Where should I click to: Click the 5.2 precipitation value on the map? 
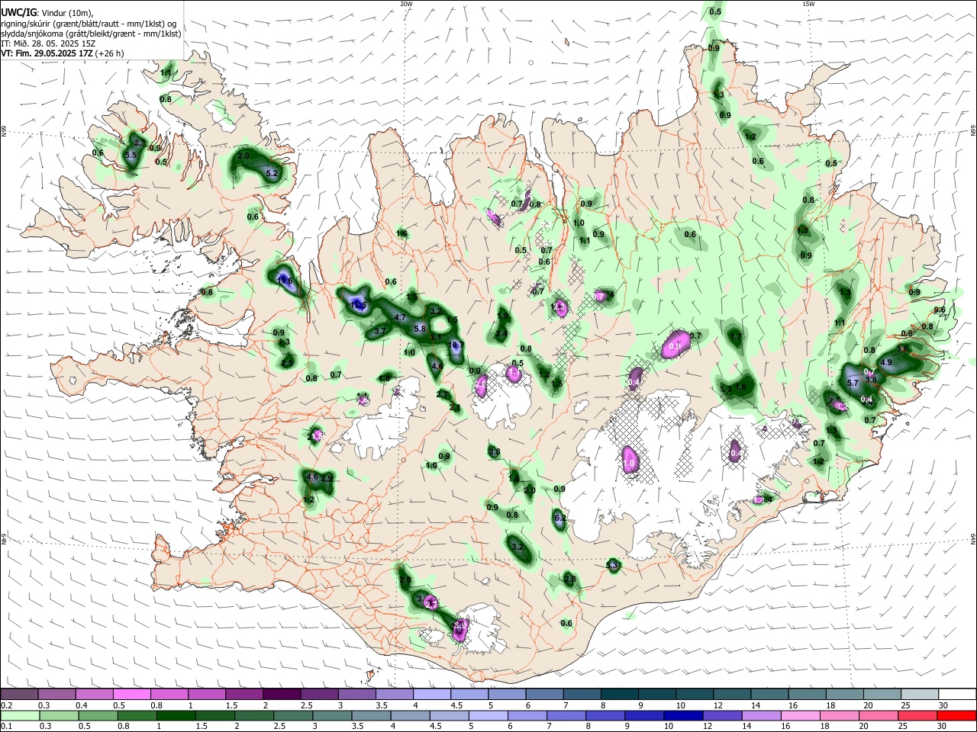[x=272, y=173]
